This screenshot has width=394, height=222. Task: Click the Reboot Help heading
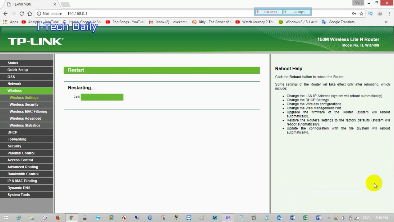point(289,69)
